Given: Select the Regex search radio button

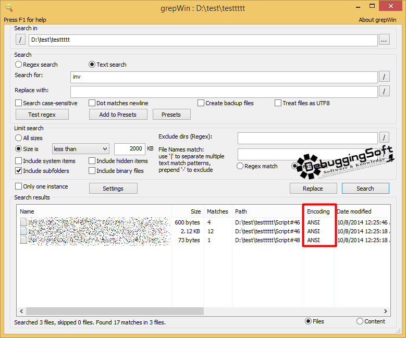Looking at the screenshot, I should coord(18,65).
